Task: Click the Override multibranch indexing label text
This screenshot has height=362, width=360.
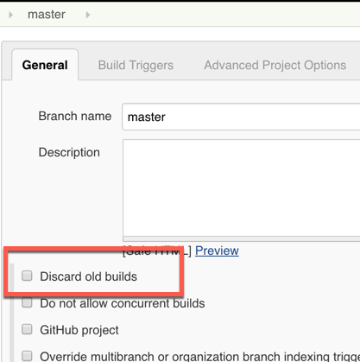Action: click(199, 356)
